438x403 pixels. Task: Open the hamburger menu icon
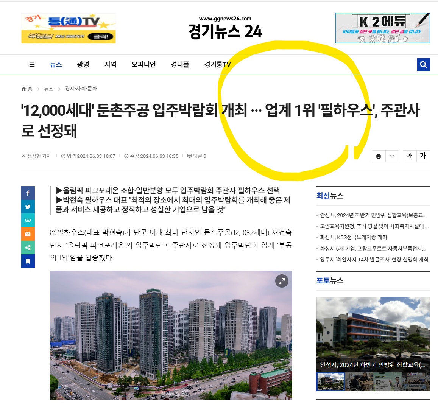pyautogui.click(x=32, y=64)
